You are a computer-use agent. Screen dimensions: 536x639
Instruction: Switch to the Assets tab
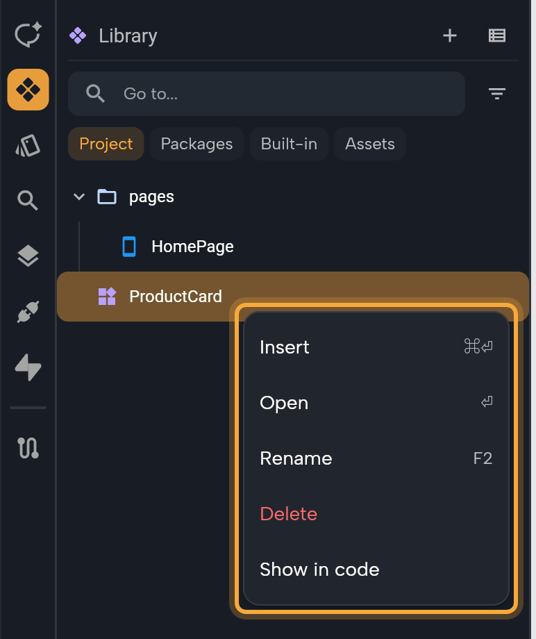tap(370, 144)
